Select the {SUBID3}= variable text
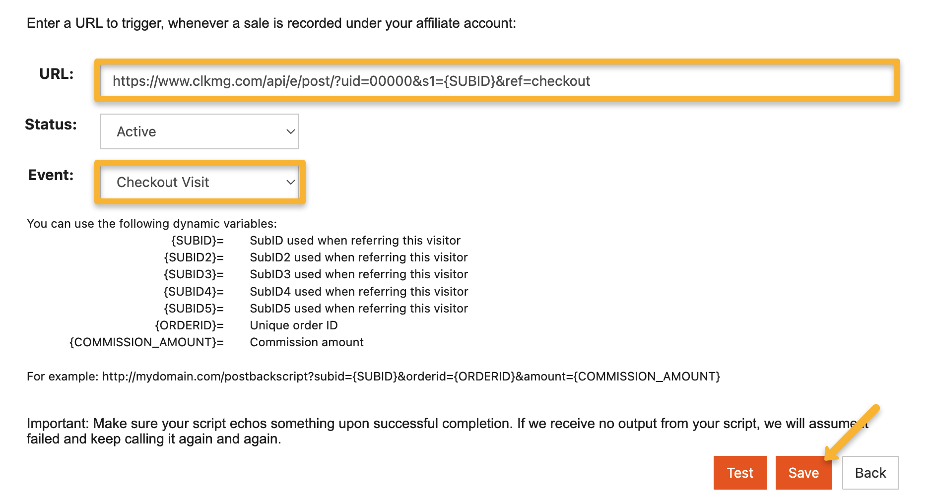 194,274
